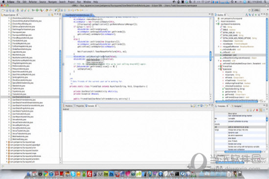Click the Open Perspective icon
The width and height of the screenshot is (269, 179).
point(249,10)
